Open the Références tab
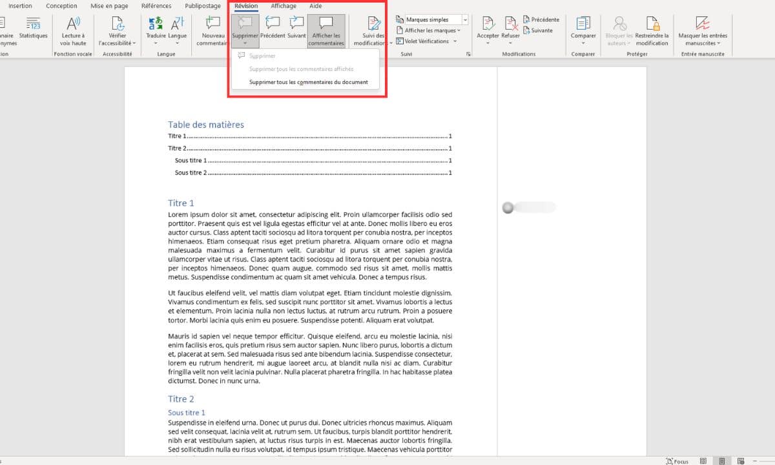This screenshot has width=775, height=465. (x=156, y=6)
